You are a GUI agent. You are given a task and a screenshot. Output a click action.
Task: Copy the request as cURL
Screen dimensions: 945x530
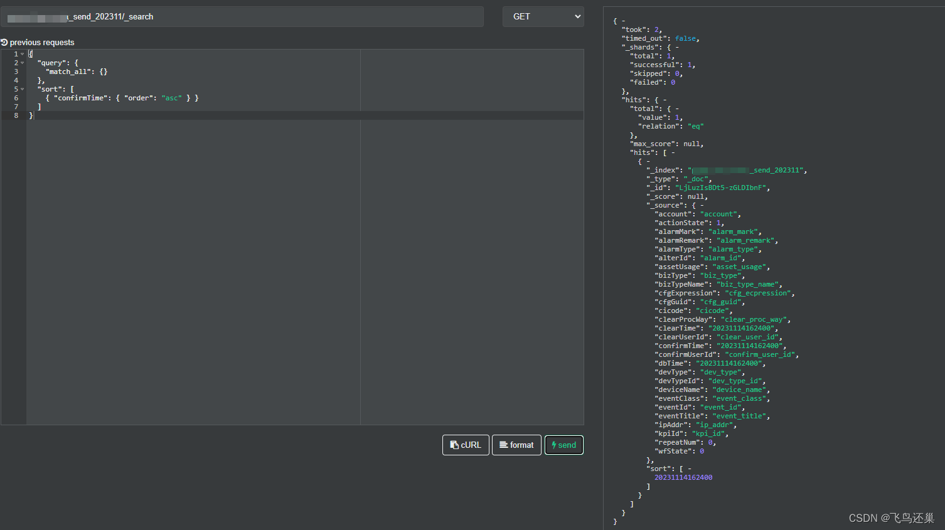coord(466,445)
